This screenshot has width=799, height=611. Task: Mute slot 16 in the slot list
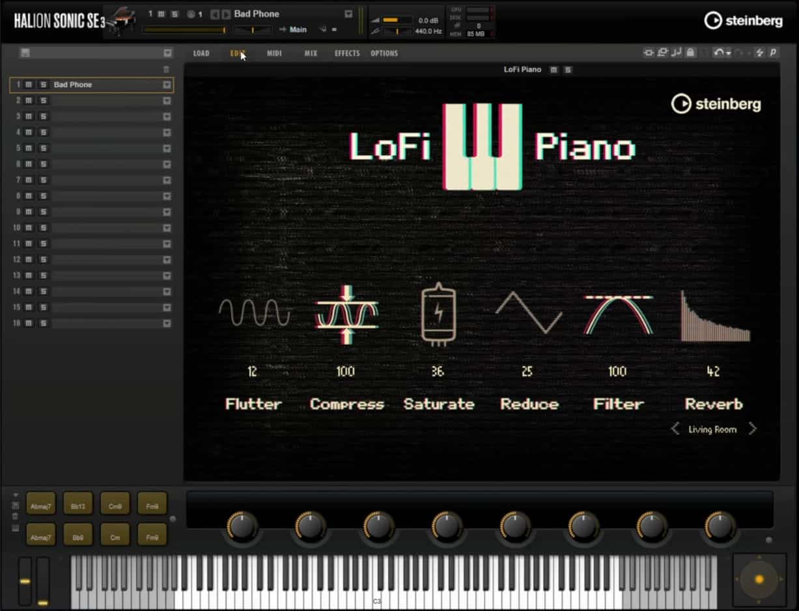(29, 323)
